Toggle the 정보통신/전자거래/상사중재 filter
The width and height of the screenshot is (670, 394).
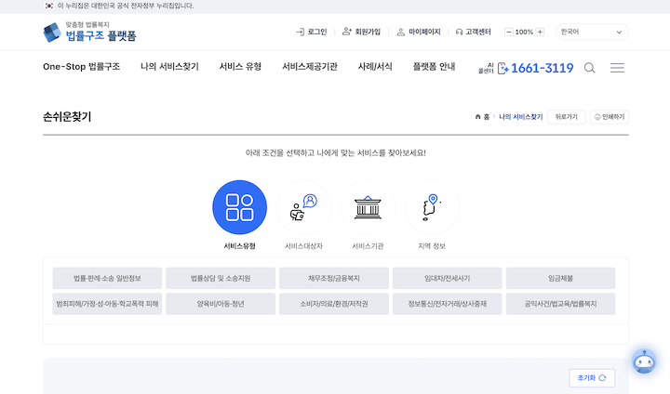point(448,304)
